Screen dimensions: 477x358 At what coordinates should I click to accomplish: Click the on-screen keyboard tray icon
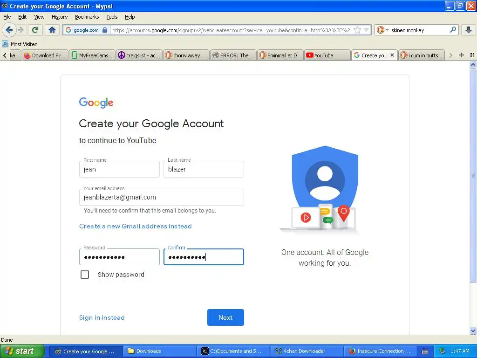pyautogui.click(x=425, y=351)
